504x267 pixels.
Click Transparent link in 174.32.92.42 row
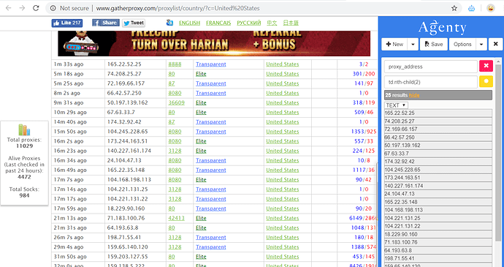(x=211, y=122)
